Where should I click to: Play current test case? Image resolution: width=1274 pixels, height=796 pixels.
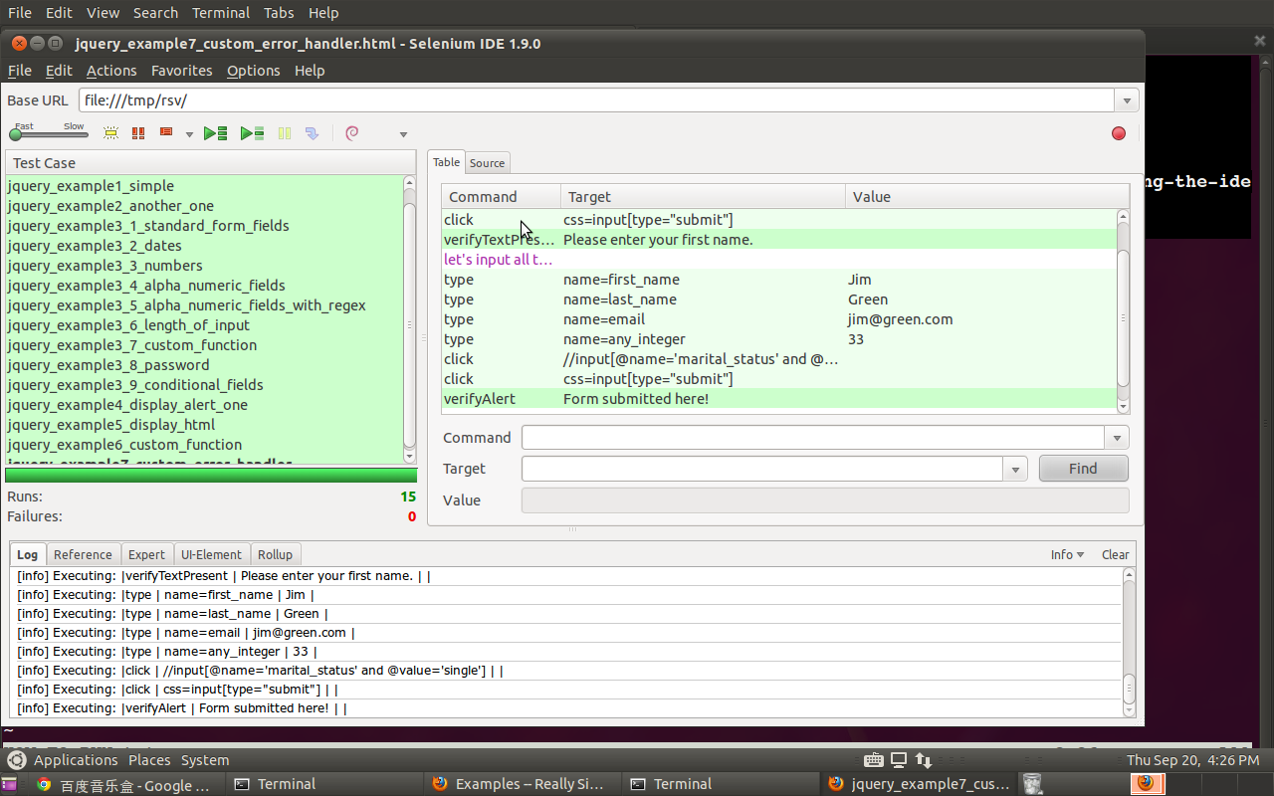pyautogui.click(x=253, y=133)
